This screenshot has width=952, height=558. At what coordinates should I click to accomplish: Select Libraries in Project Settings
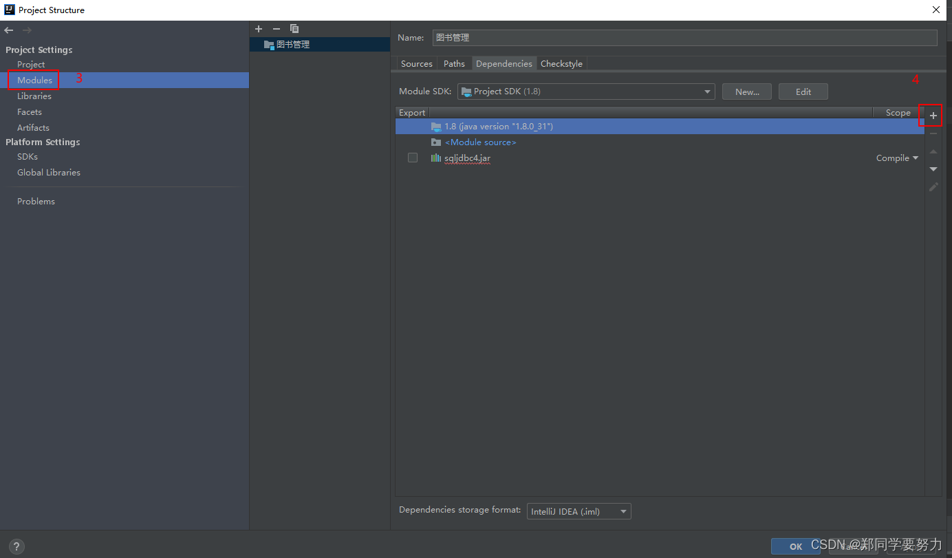coord(34,96)
